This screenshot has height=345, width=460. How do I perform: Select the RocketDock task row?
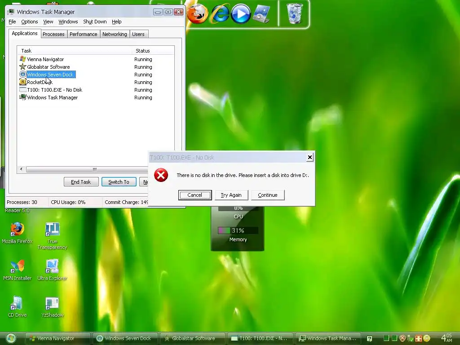(x=96, y=82)
